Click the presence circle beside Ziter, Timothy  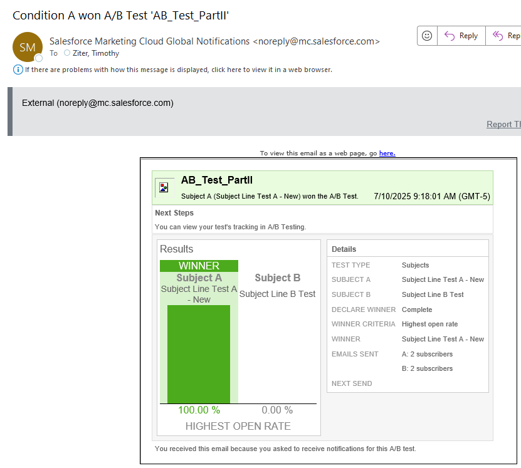pyautogui.click(x=67, y=53)
